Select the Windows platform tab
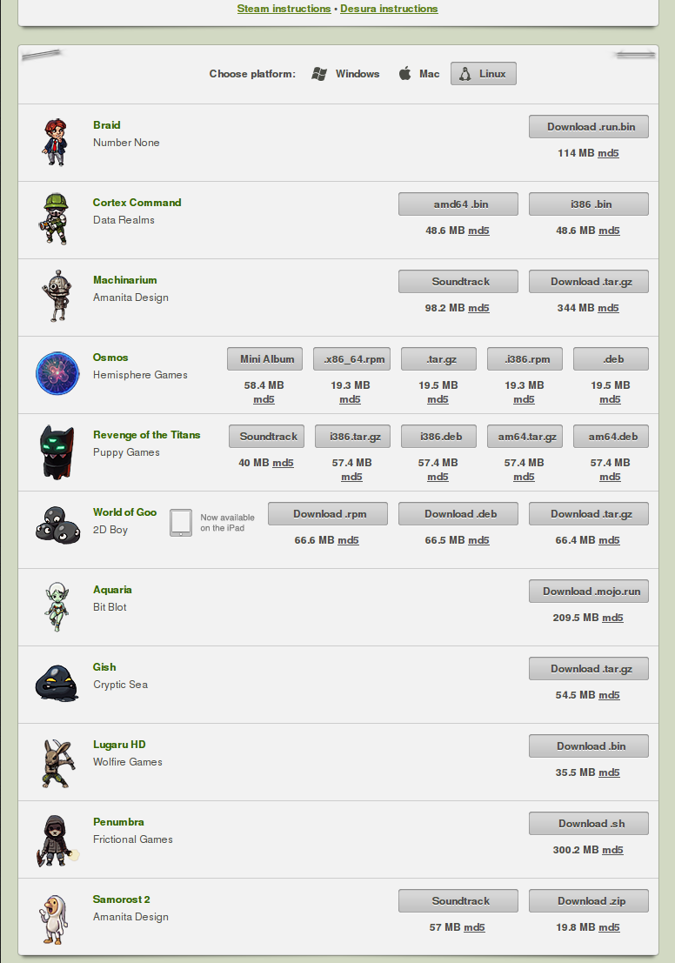Screen dimensions: 675x963 click(346, 74)
